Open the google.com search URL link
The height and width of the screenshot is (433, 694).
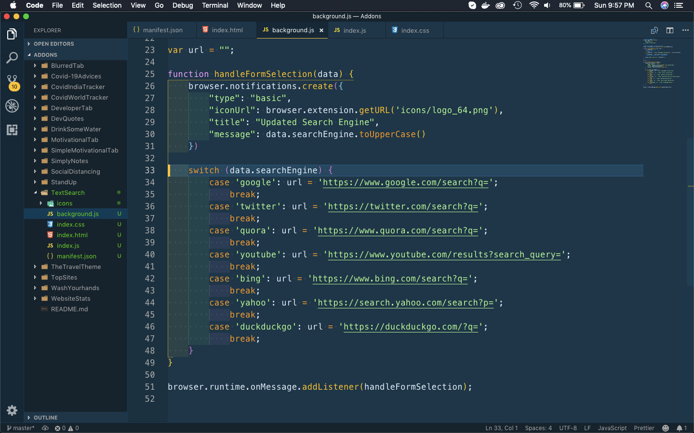point(406,182)
